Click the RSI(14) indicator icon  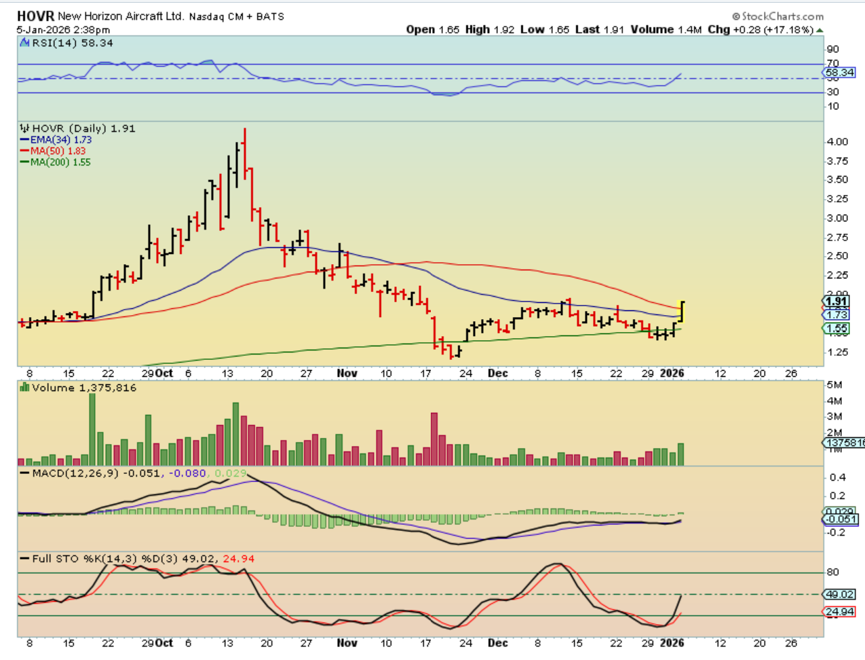coord(25,43)
